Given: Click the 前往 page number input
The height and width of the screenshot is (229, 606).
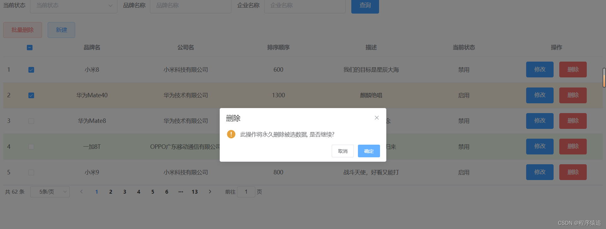Looking at the screenshot, I should tap(246, 192).
